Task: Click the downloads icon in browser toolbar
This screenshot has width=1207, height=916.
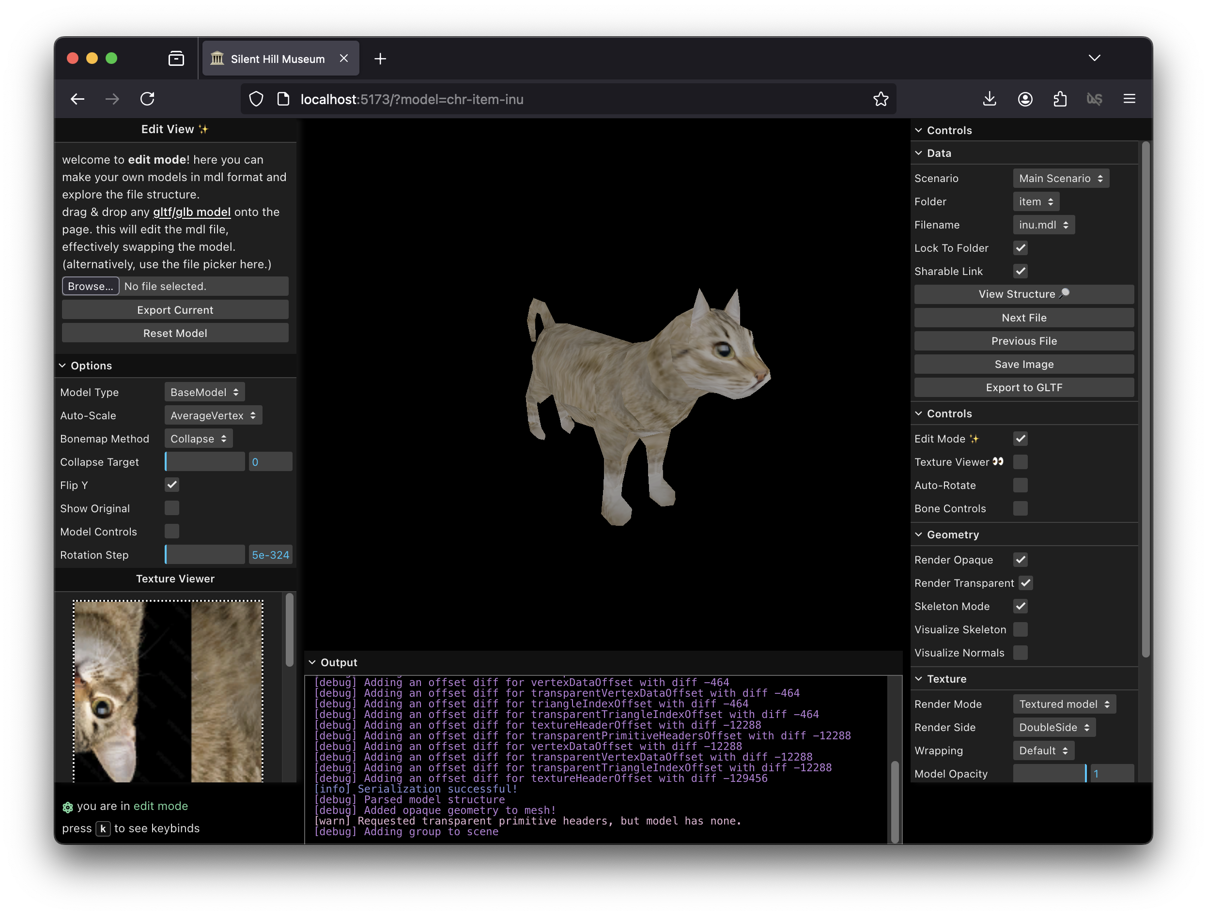Action: [989, 99]
